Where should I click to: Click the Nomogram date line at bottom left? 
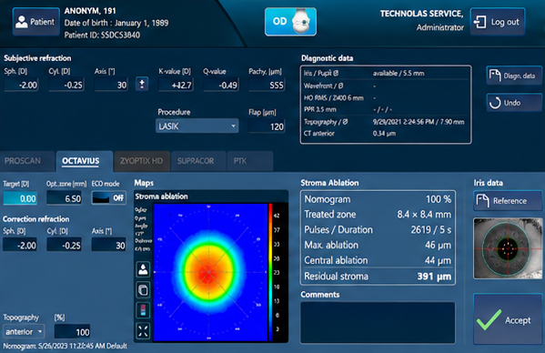click(65, 346)
